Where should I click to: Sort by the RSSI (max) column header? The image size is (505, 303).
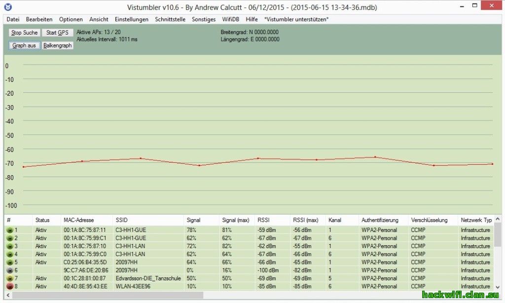pos(308,220)
